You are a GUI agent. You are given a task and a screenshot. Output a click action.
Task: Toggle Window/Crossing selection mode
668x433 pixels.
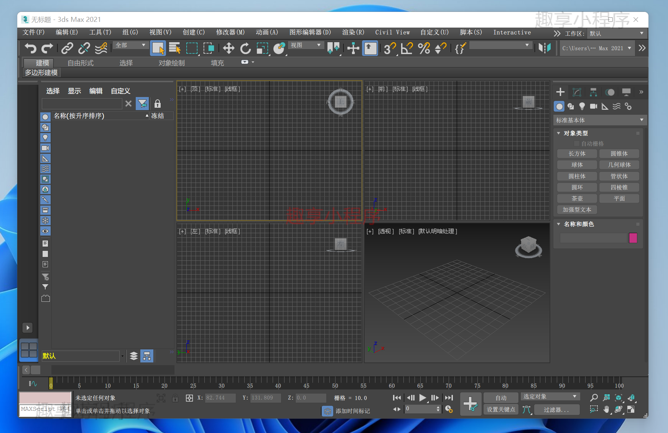(x=209, y=48)
